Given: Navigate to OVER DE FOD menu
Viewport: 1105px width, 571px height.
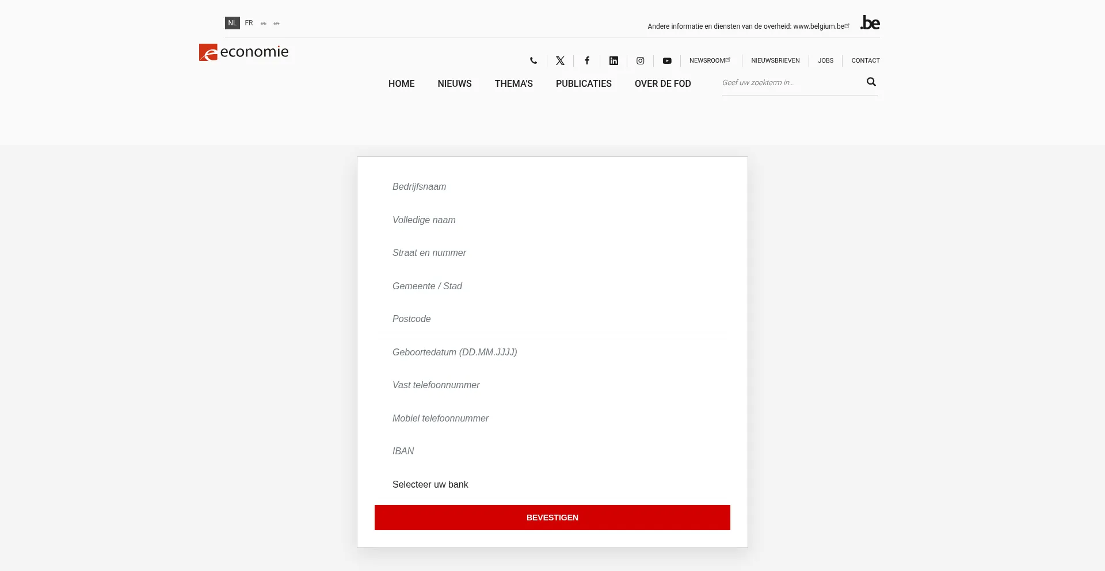Looking at the screenshot, I should pyautogui.click(x=662, y=83).
